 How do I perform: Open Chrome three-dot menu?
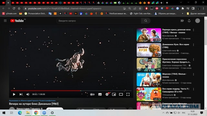pyautogui.click(x=203, y=8)
